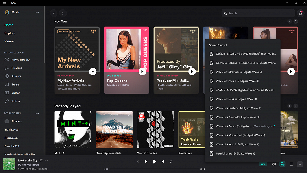Open Albums in My Collection

click(13, 76)
